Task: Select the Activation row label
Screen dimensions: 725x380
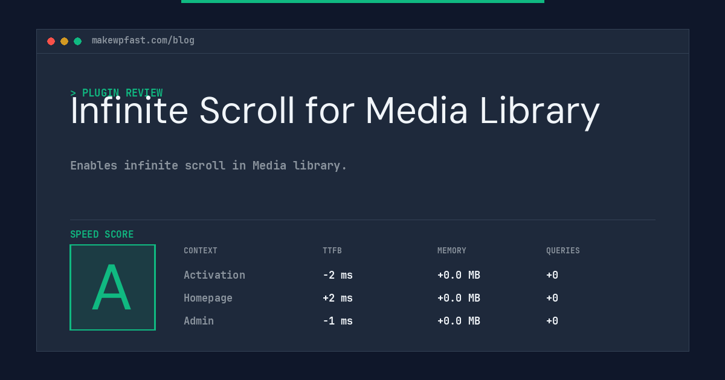Action: point(214,275)
